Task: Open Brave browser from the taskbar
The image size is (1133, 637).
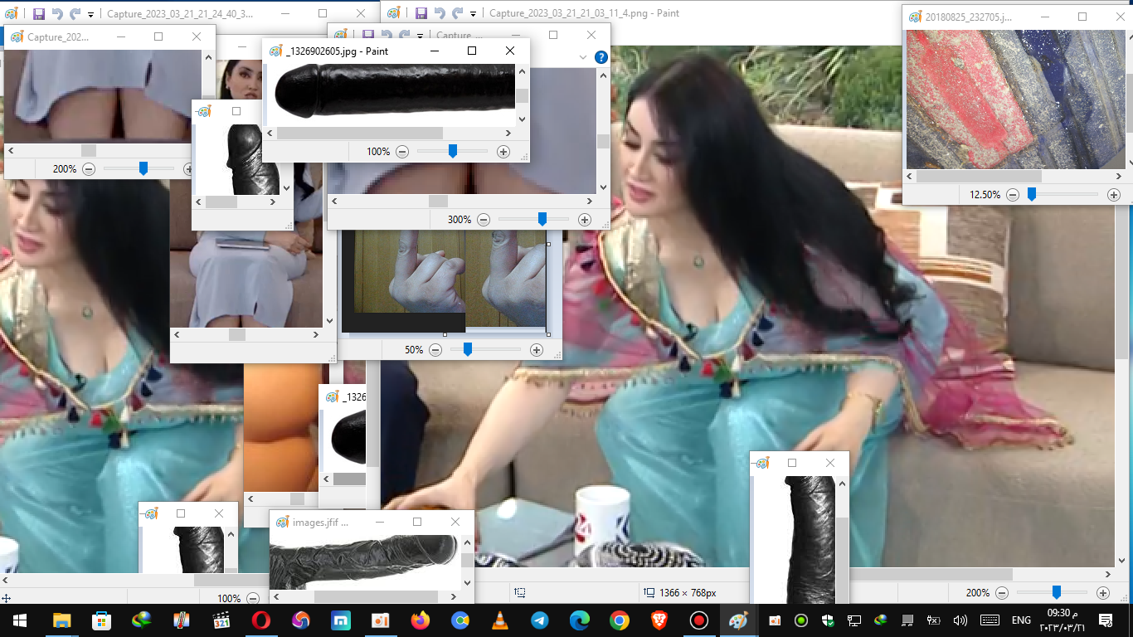Action: pyautogui.click(x=659, y=620)
